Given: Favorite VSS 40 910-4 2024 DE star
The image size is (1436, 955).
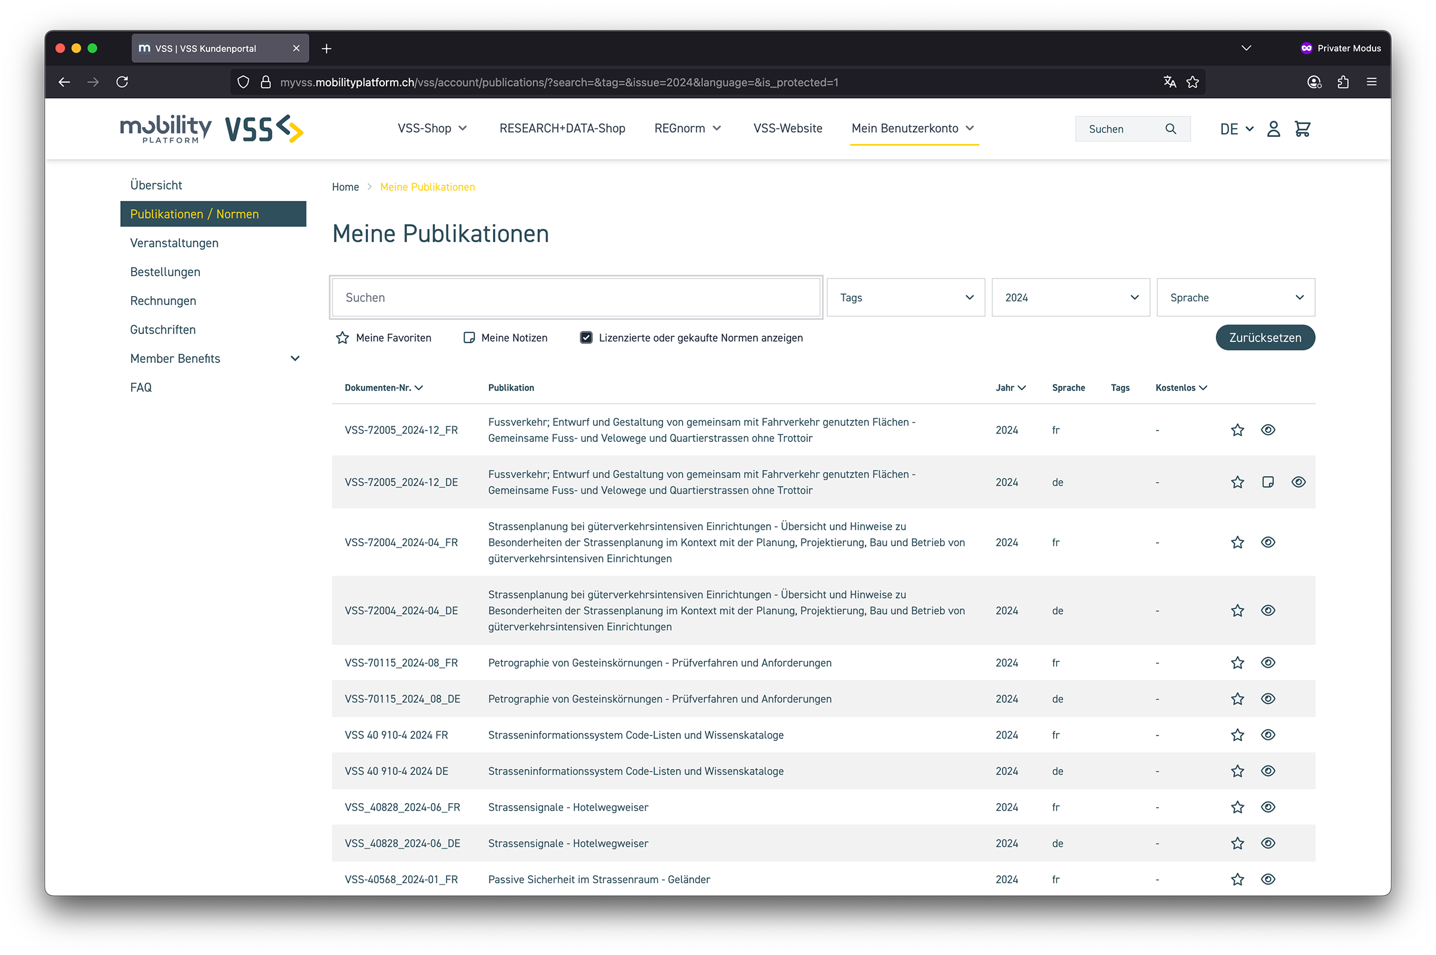Looking at the screenshot, I should [1237, 771].
